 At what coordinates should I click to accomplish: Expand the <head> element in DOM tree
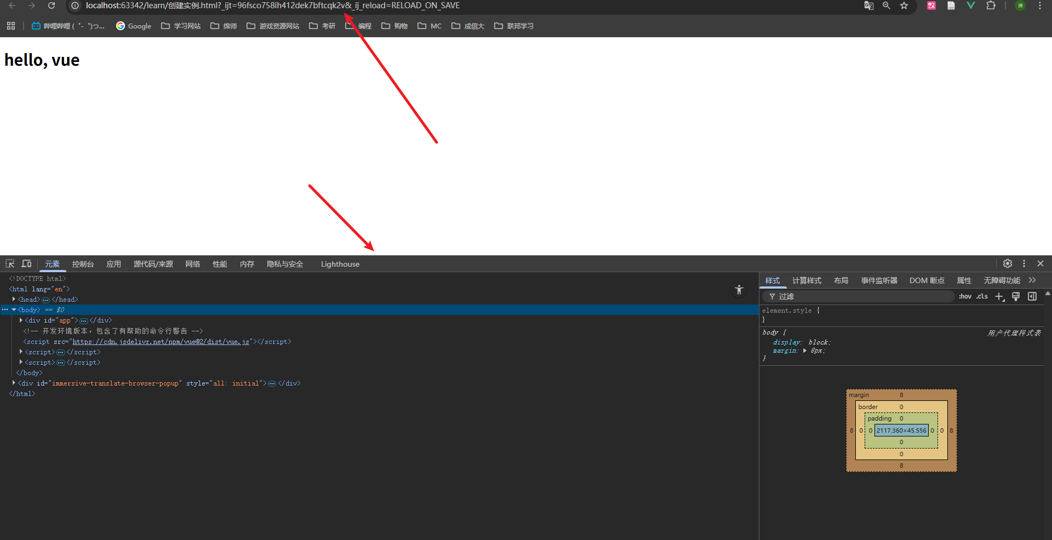point(14,299)
